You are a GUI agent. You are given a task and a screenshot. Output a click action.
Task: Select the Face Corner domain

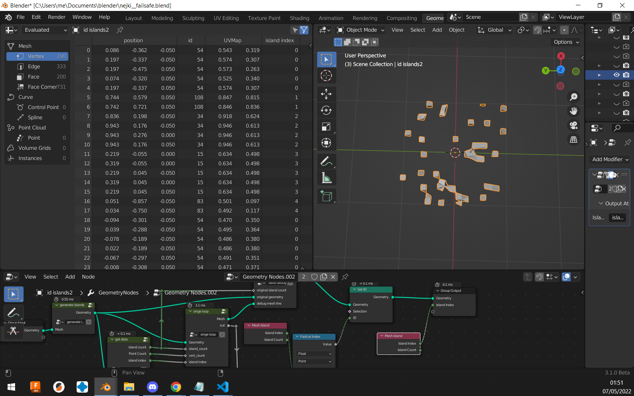click(x=37, y=87)
